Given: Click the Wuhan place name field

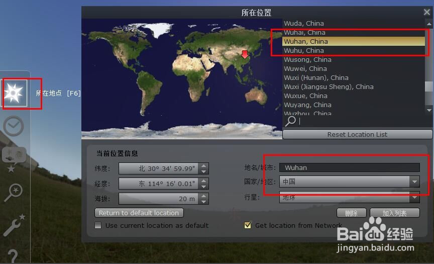Looking at the screenshot, I should pos(350,167).
